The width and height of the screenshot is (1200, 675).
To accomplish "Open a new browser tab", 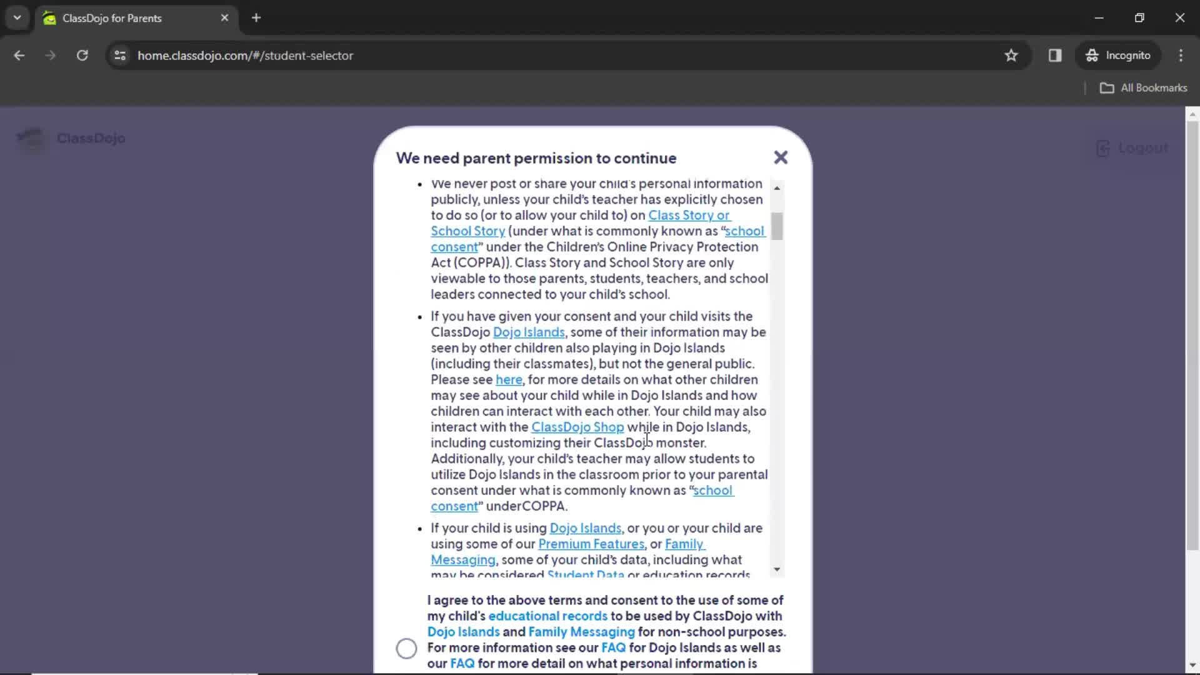I will click(256, 18).
